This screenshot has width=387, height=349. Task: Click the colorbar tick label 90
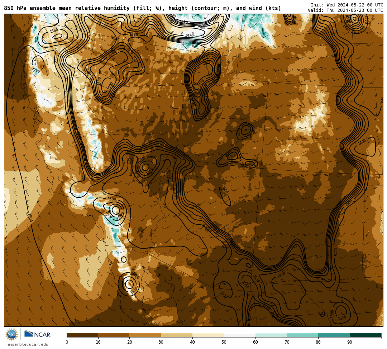point(350,342)
